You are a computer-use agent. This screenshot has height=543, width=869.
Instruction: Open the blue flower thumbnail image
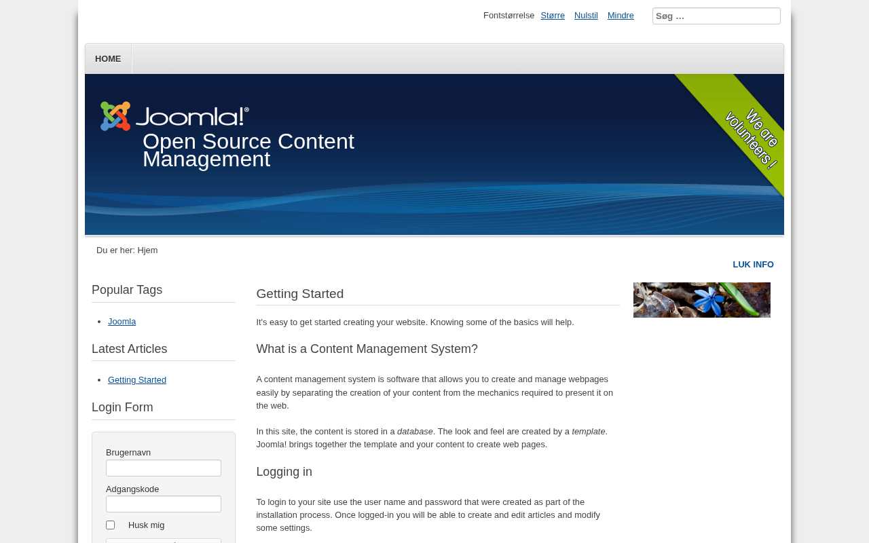(x=702, y=300)
